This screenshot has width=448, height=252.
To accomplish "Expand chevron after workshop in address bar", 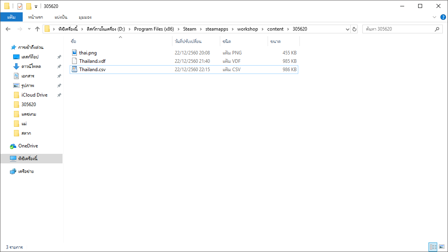I will (x=262, y=29).
